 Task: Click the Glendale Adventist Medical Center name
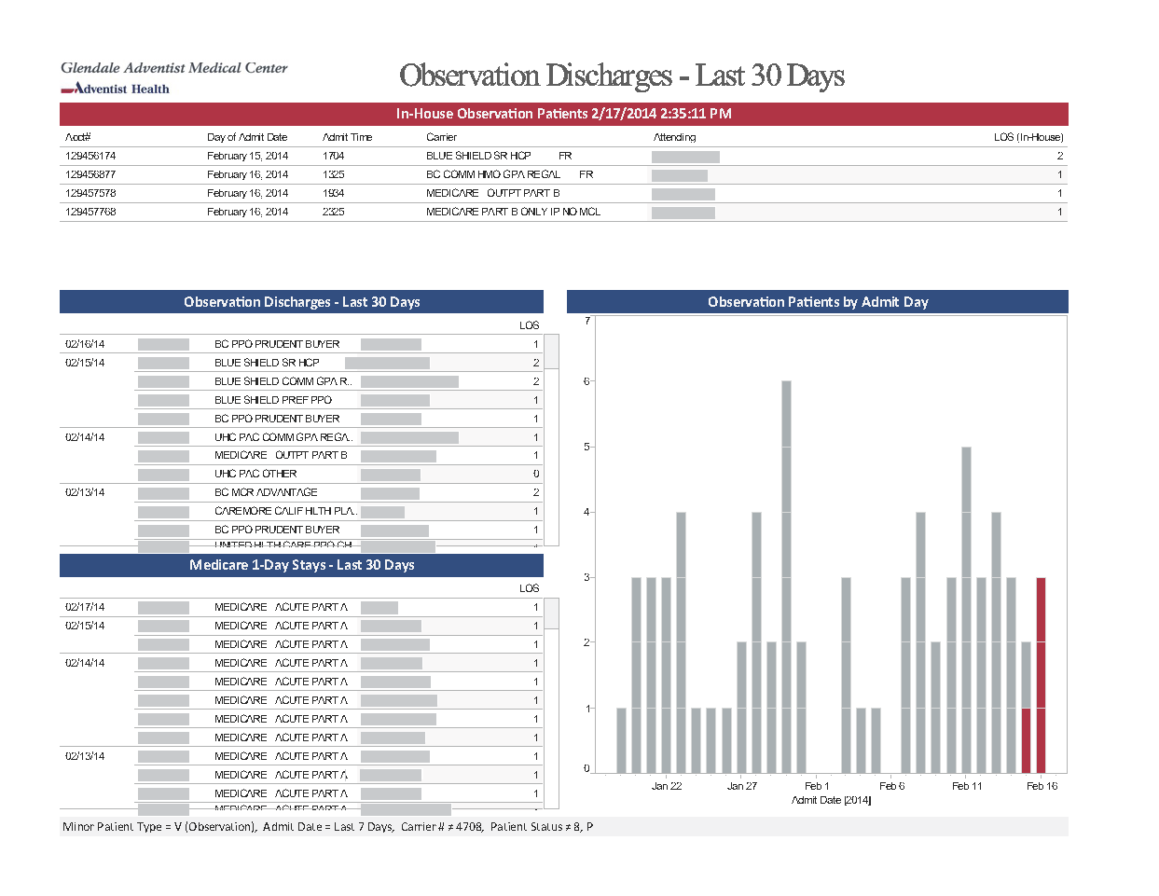[x=174, y=67]
